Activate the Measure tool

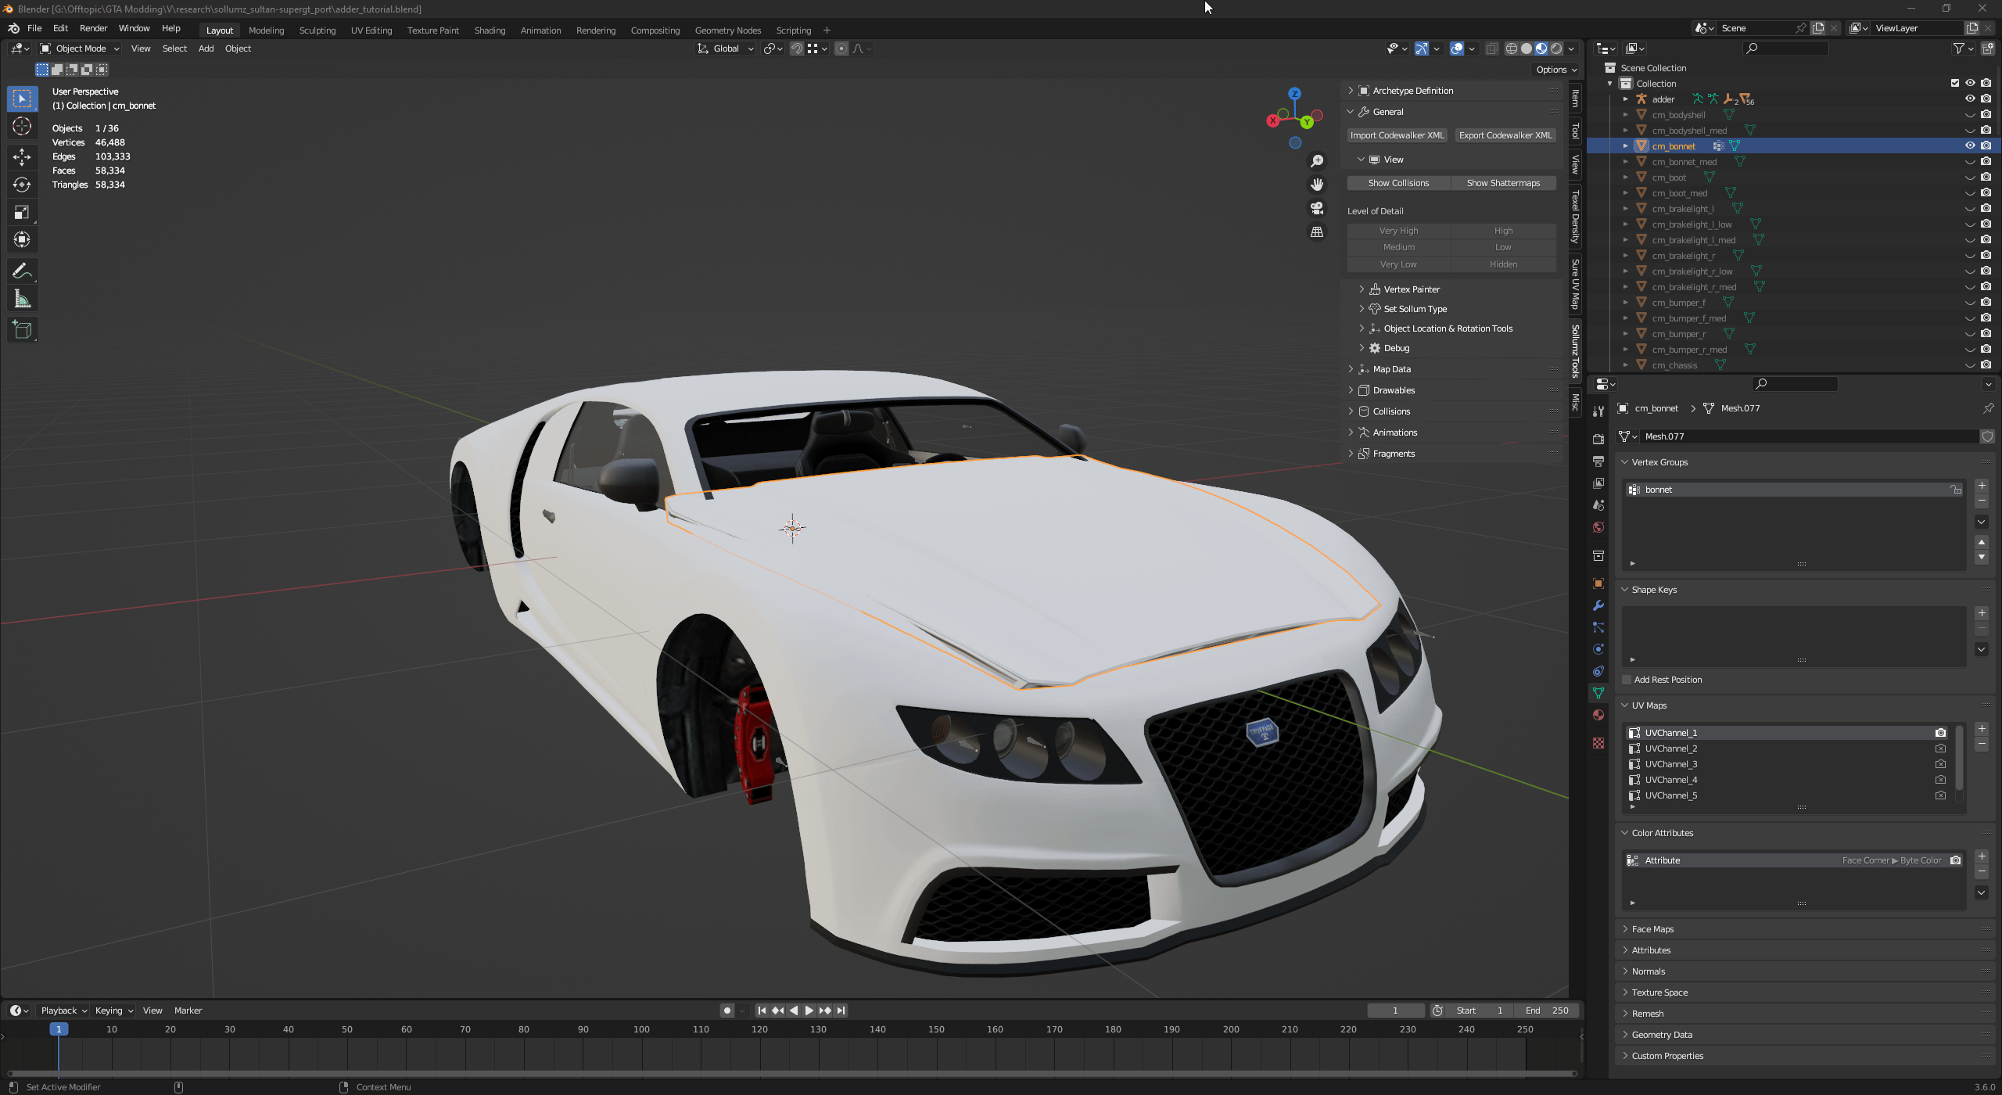[22, 299]
